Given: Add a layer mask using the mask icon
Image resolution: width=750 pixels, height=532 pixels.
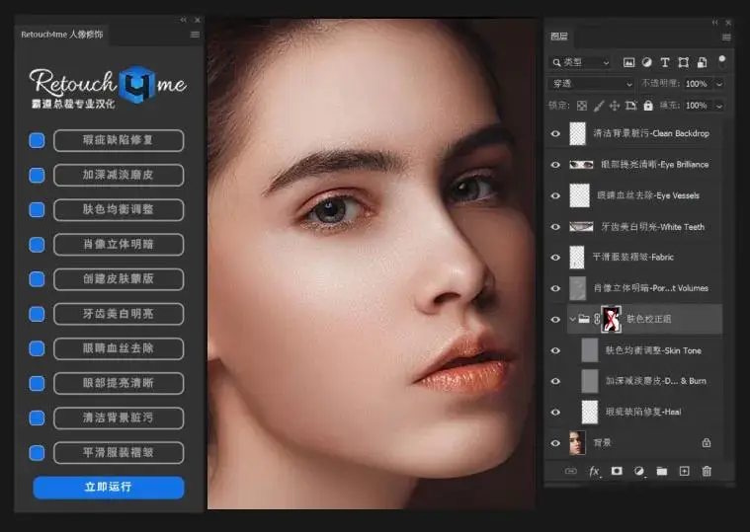Looking at the screenshot, I should tap(617, 472).
